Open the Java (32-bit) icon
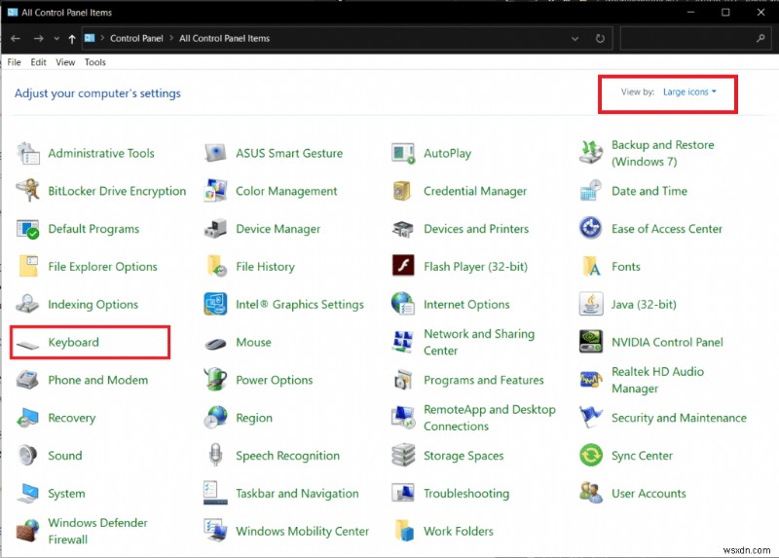Viewport: 779px width, 558px height. tap(591, 305)
